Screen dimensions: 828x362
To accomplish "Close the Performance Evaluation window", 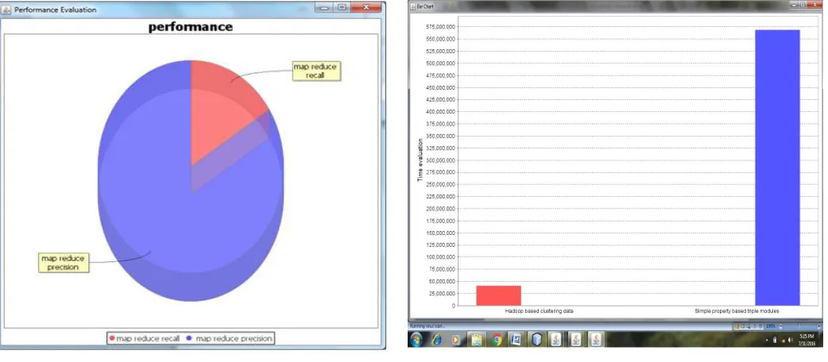I will pos(366,7).
